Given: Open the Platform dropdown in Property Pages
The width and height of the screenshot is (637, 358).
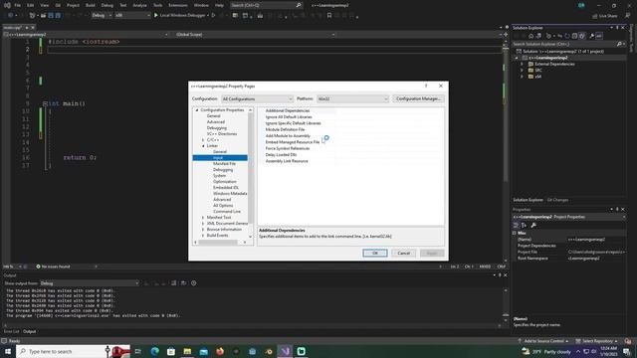Looking at the screenshot, I should [352, 99].
